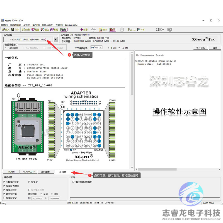Click the 烧录 (Program) toolbar button
Screen dimensions: 223x223
(x=113, y=30)
